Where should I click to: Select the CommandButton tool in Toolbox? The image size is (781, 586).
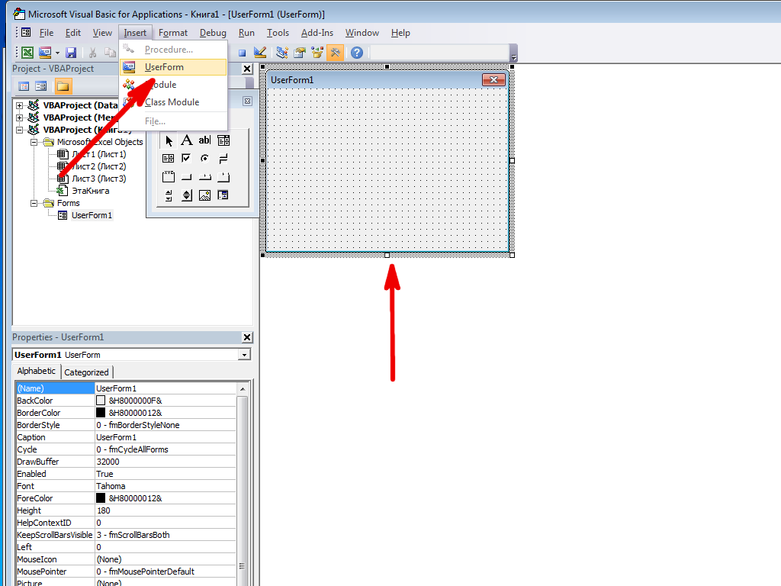click(187, 177)
